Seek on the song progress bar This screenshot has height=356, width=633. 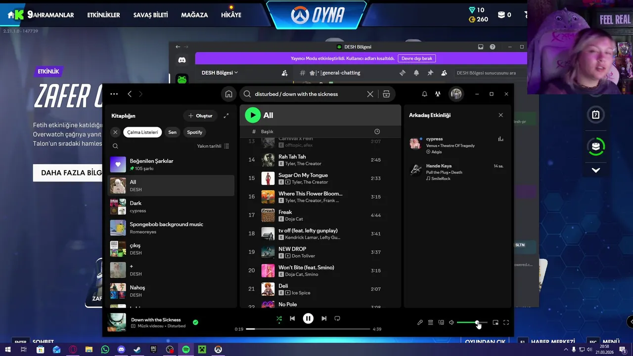click(308, 329)
